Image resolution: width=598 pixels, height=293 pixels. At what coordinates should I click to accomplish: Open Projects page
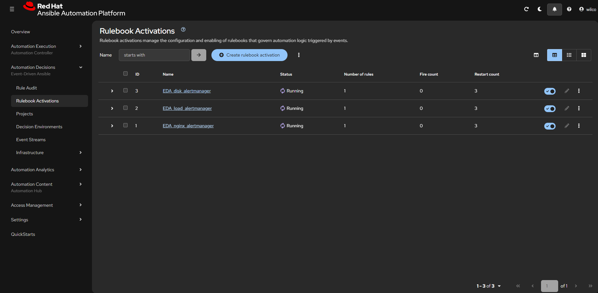coord(25,114)
